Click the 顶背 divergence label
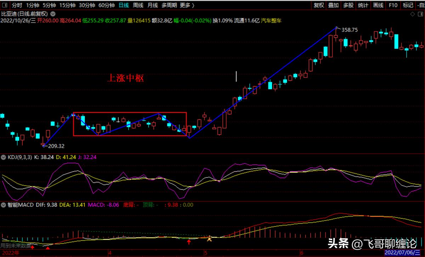This screenshot has width=425, height=257. tap(150, 205)
